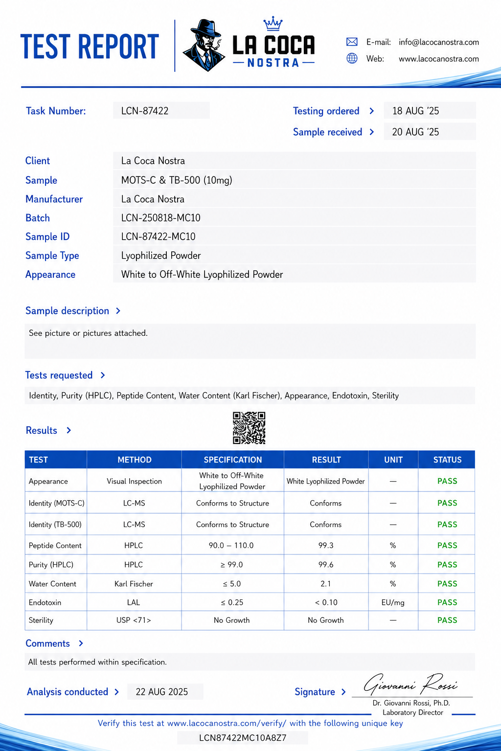Click the STATUS column header
This screenshot has height=751, width=501.
click(447, 460)
